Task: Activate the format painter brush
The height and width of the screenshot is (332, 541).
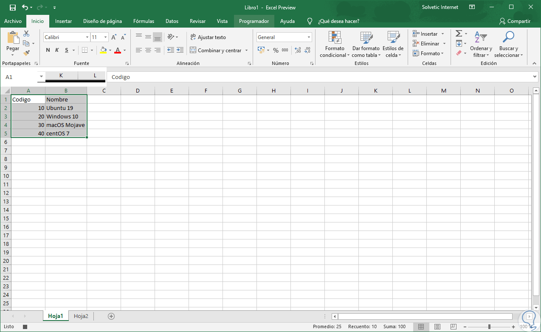Action: [26, 53]
